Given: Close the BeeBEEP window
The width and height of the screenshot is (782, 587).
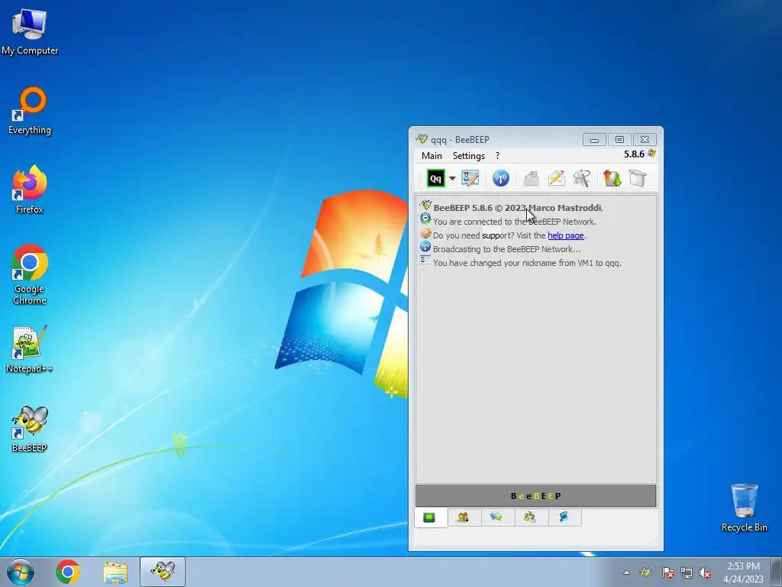Looking at the screenshot, I should [645, 140].
